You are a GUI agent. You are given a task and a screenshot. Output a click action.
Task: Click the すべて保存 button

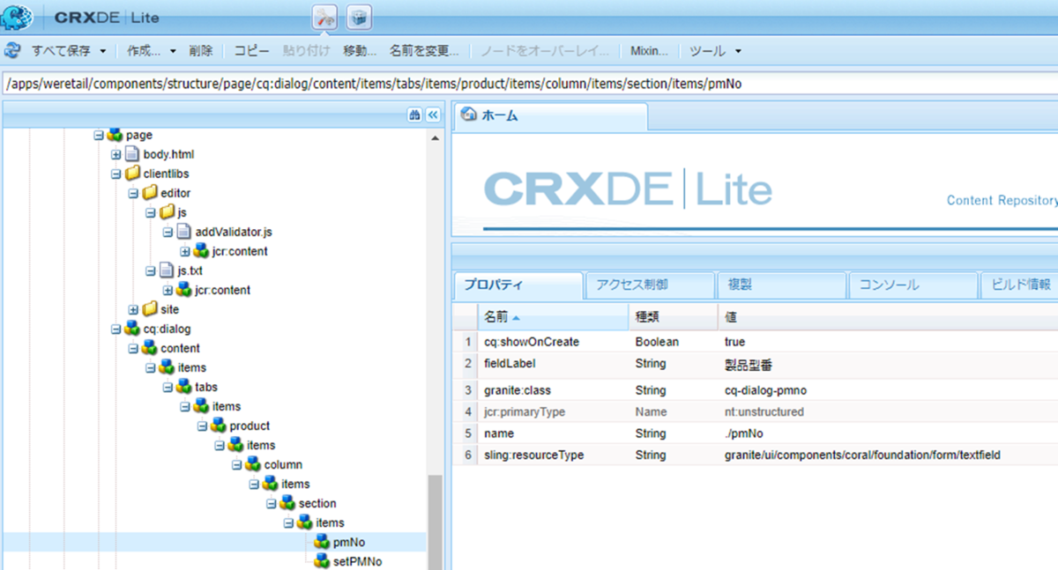(61, 51)
